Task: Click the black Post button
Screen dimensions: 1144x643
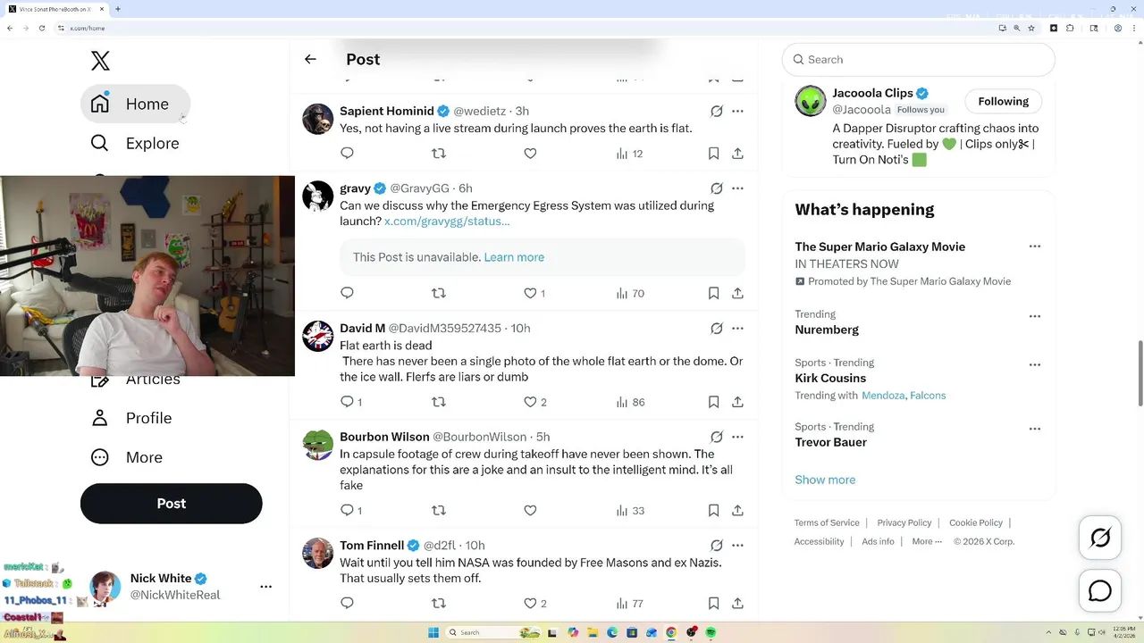Action: point(172,504)
